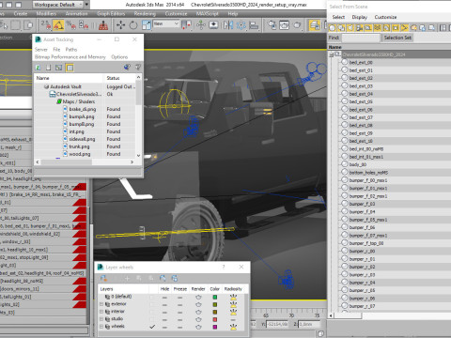Toggle the Percent Snap tool
Viewport: 451px width, 338px height.
pyautogui.click(x=71, y=25)
